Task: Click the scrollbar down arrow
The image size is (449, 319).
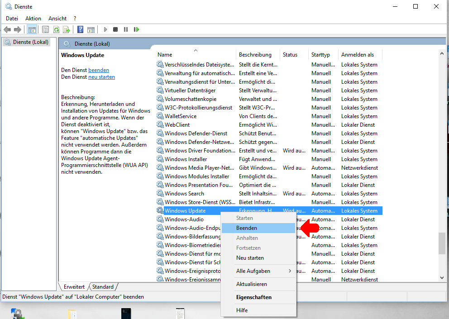Action: (442, 277)
